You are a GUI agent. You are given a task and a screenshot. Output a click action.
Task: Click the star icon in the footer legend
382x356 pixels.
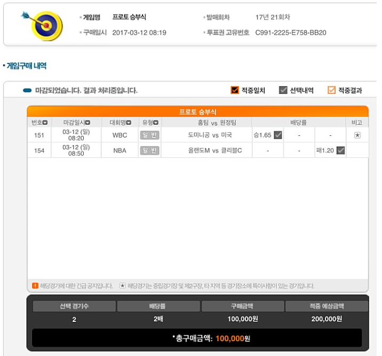[x=122, y=286]
